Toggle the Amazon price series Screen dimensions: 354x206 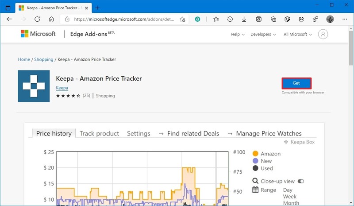click(x=267, y=154)
